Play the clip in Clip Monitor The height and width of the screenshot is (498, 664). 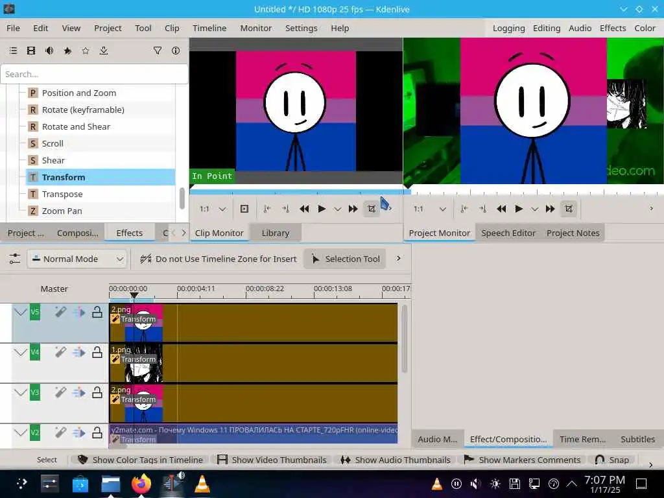[322, 209]
